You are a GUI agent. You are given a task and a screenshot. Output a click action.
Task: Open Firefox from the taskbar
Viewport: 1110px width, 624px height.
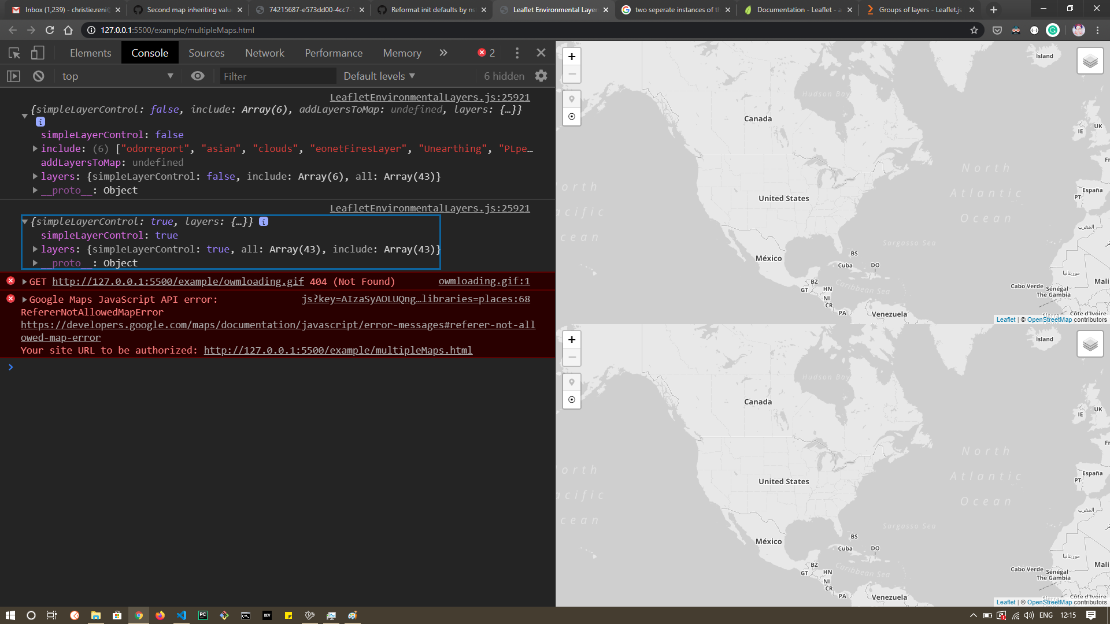pyautogui.click(x=160, y=615)
